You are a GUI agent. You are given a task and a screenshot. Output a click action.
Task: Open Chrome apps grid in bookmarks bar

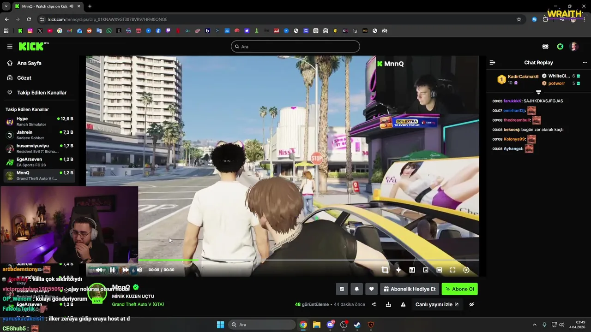coord(6,31)
